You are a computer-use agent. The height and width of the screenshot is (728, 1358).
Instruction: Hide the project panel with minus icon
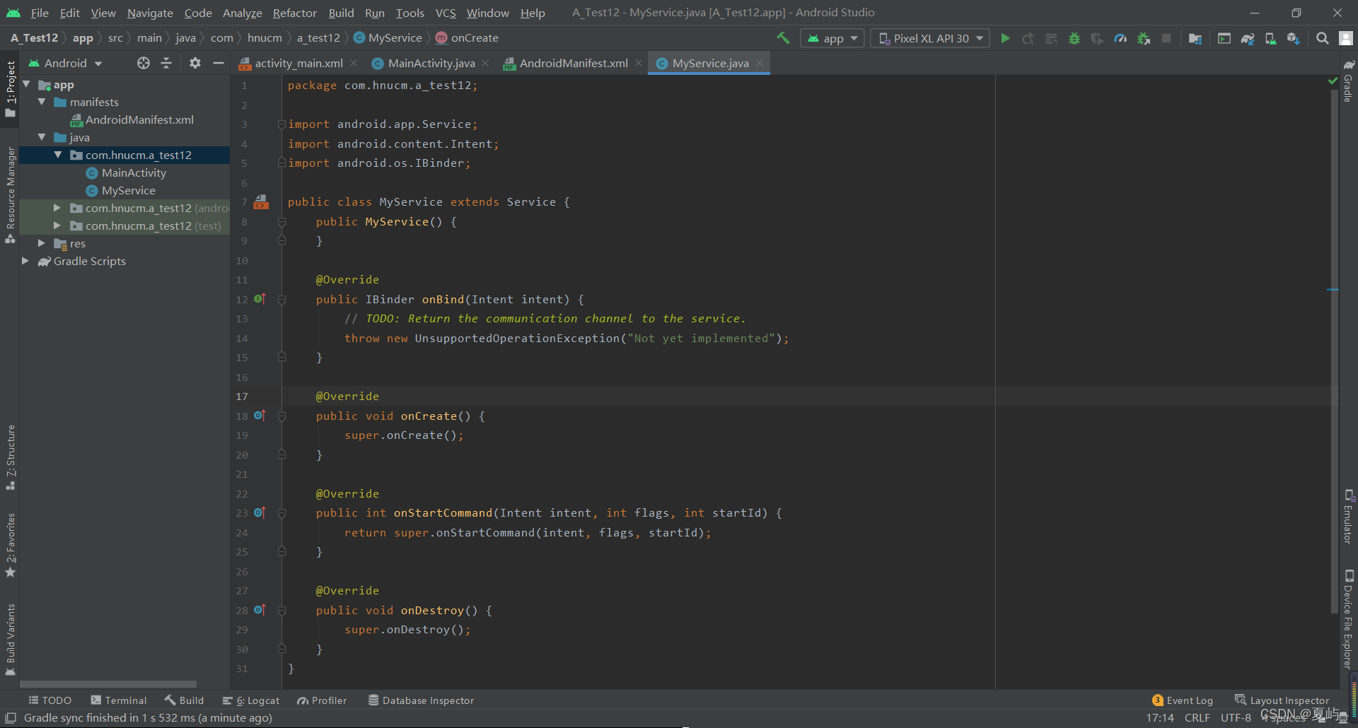[x=219, y=63]
